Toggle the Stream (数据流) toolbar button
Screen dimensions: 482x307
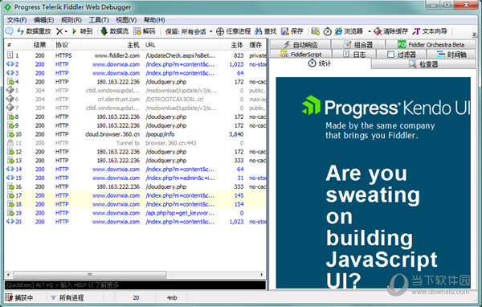click(114, 31)
